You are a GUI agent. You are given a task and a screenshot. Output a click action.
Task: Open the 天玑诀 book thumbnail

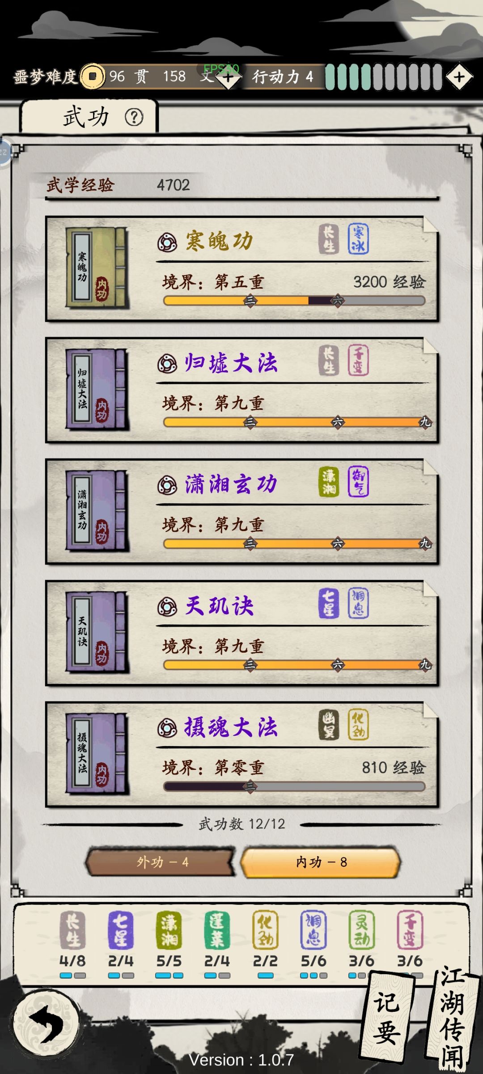point(97,633)
